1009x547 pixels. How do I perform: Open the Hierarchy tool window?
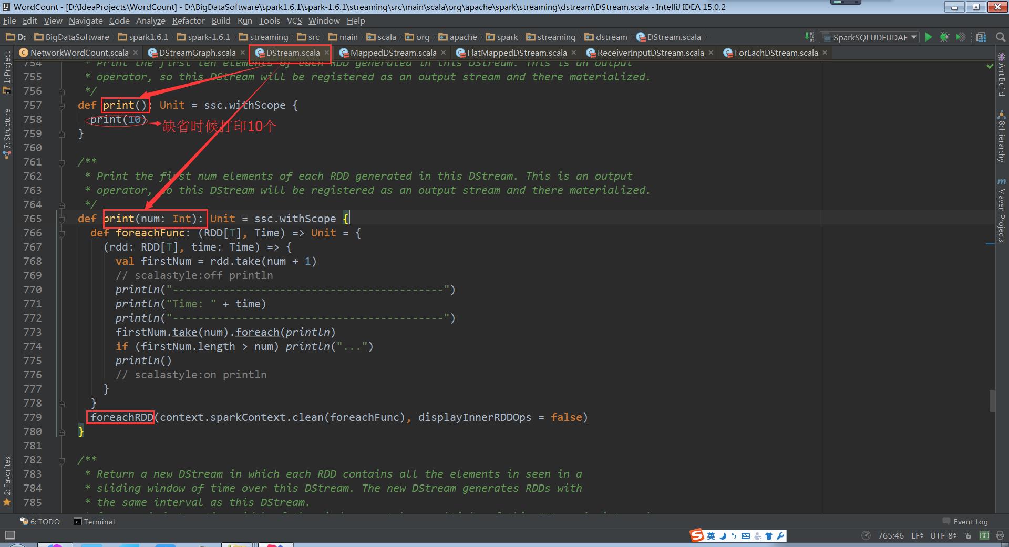tap(1002, 137)
